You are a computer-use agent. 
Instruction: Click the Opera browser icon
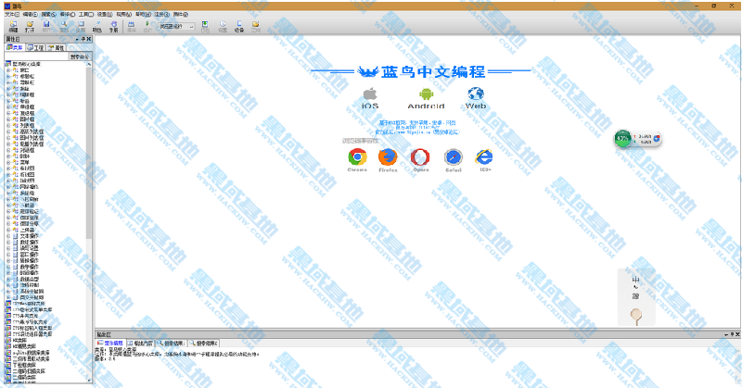[420, 156]
